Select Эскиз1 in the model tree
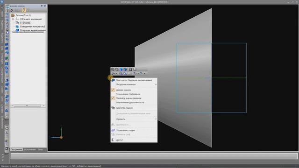 click(25, 23)
